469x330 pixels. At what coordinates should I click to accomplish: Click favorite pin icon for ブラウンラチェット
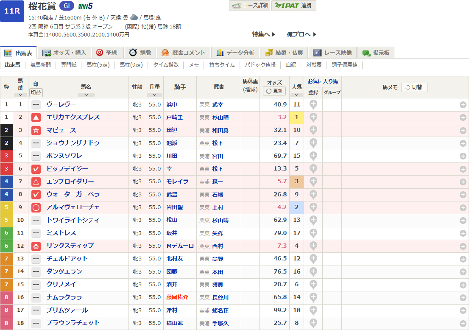(313, 323)
